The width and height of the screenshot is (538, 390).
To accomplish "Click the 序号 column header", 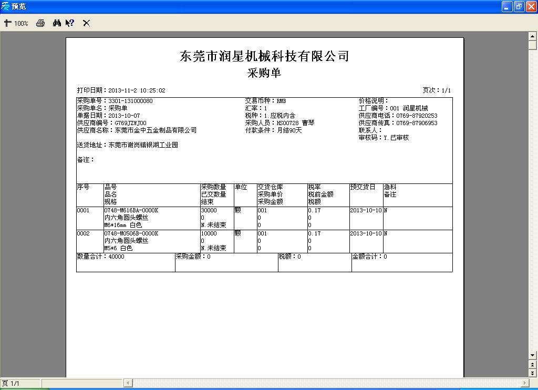I will pyautogui.click(x=83, y=187).
